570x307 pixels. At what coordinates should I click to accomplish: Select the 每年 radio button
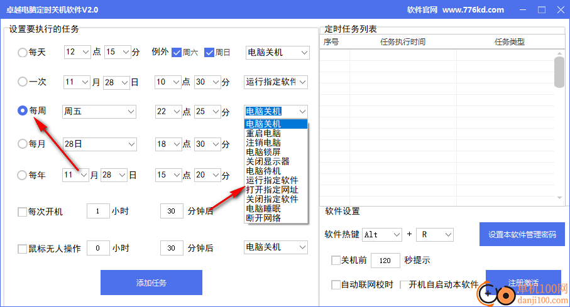23,175
